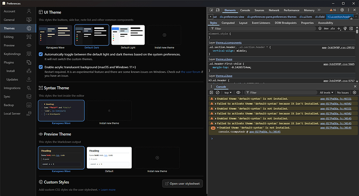359x196 pixels.
Task: Toggle the .cls element classes button
Action: pyautogui.click(x=332, y=29)
